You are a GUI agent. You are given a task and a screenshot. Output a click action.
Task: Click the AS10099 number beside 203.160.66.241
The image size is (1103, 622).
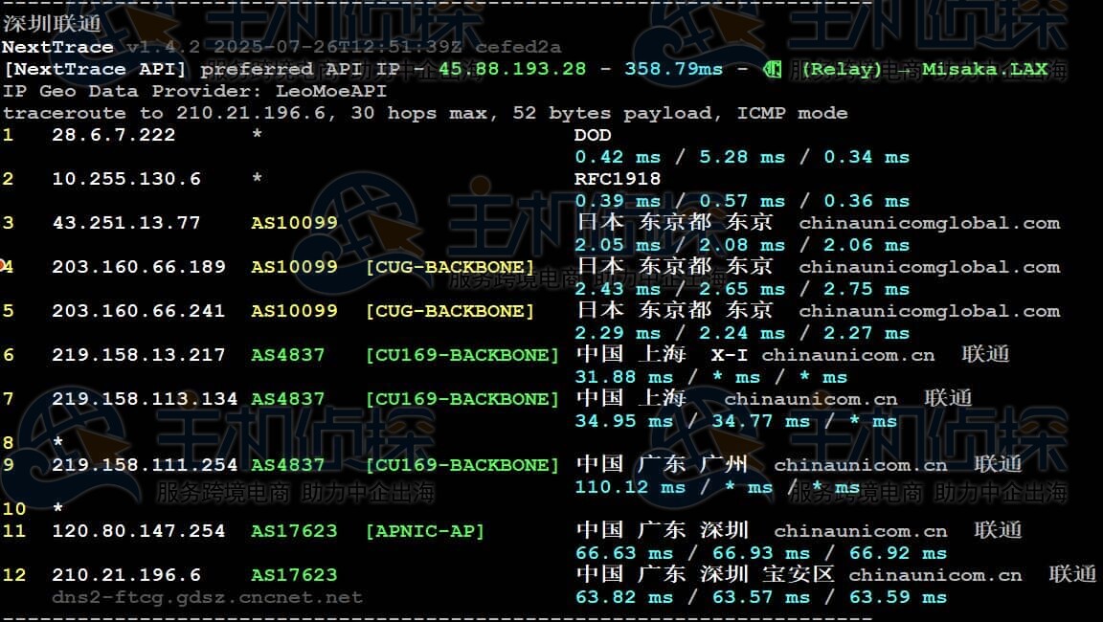[294, 311]
